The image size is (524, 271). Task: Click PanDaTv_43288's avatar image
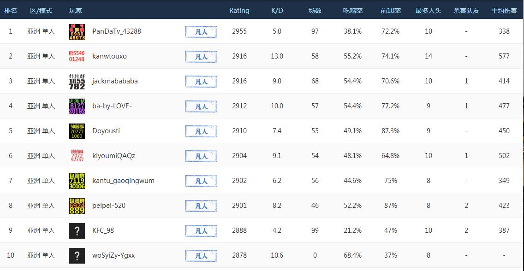pos(77,31)
